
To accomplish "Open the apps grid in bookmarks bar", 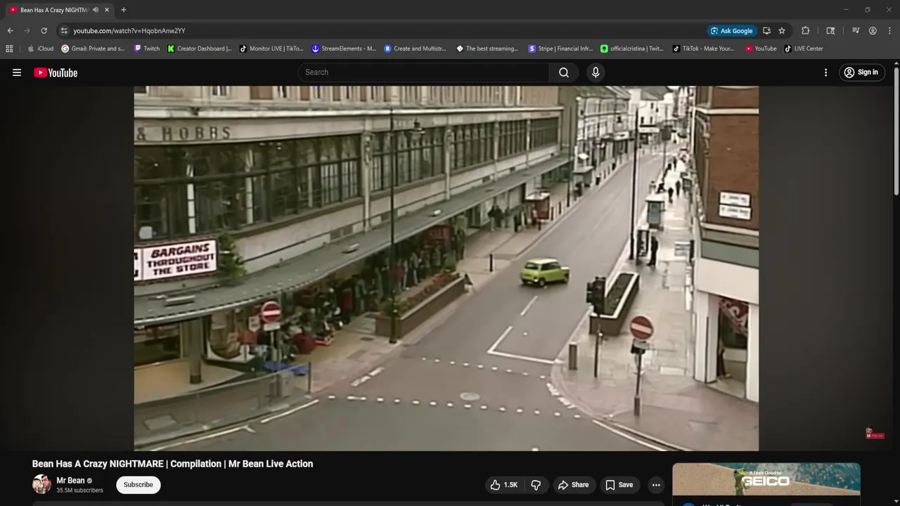I will 9,48.
